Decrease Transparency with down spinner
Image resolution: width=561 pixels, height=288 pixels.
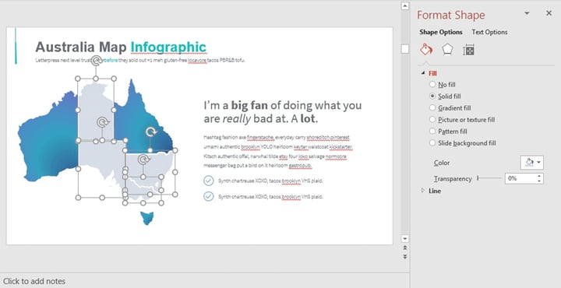(x=539, y=181)
